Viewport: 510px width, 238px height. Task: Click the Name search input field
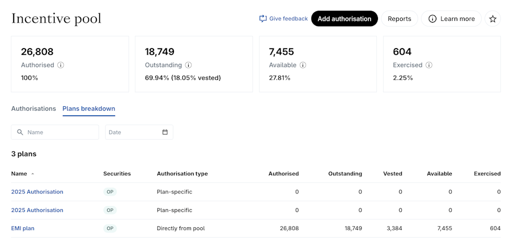click(x=59, y=132)
